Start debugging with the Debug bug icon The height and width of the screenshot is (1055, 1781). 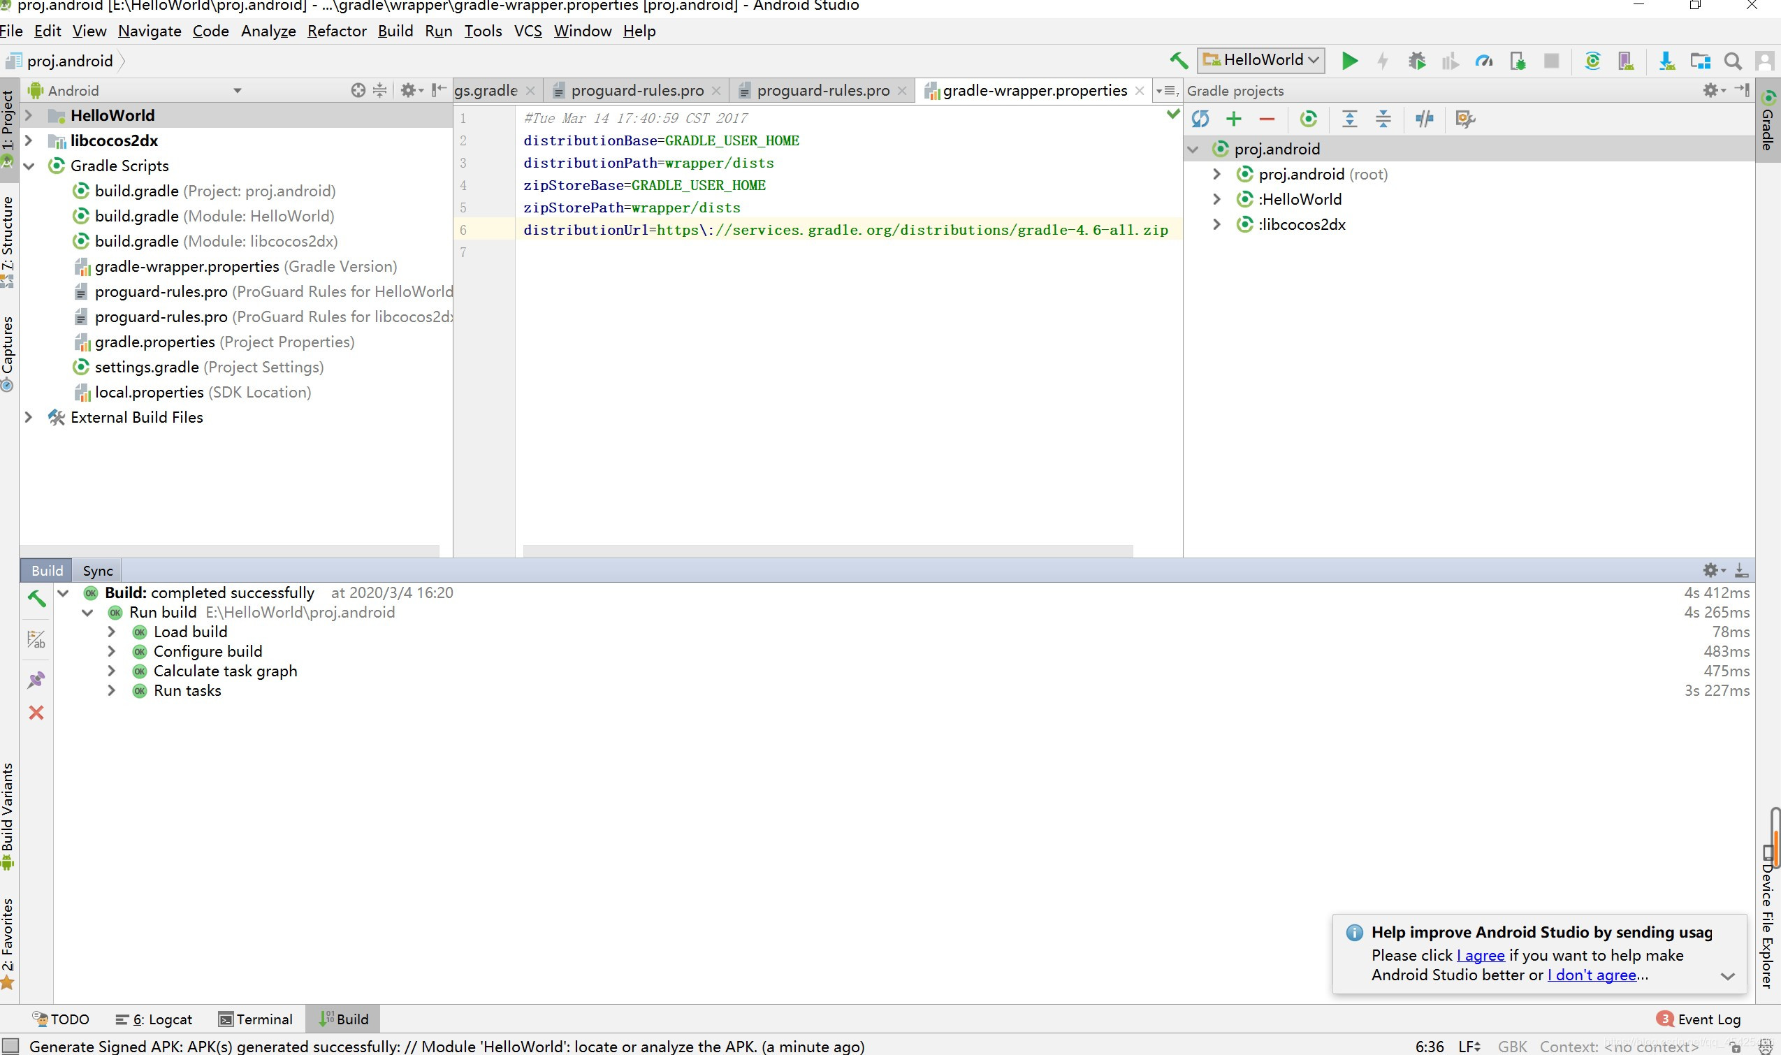(1416, 61)
